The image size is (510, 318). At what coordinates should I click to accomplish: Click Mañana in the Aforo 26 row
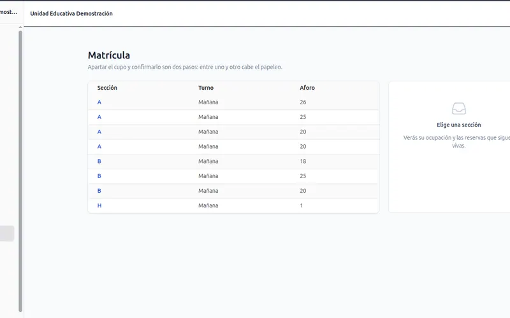[x=208, y=102]
